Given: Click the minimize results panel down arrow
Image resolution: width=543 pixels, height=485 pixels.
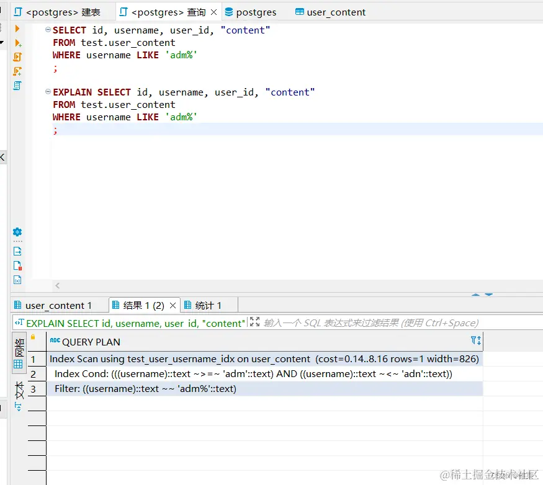Looking at the screenshot, I should coord(488,295).
